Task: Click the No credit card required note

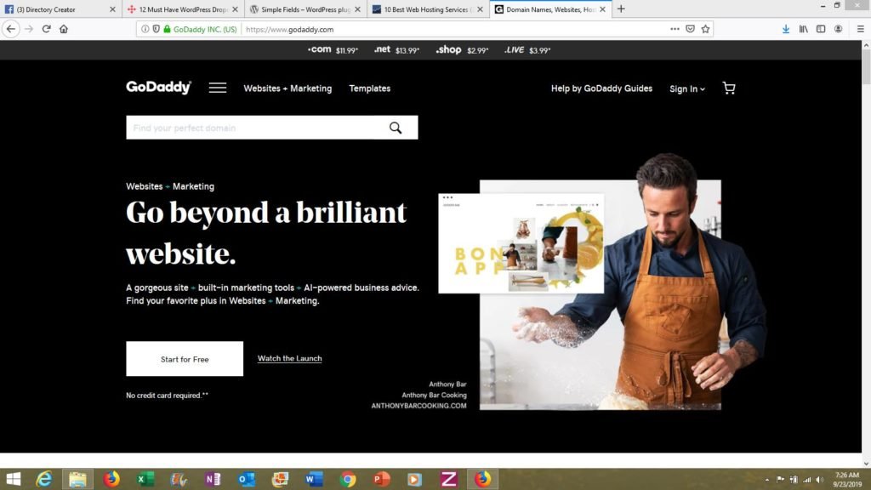Action: [168, 396]
